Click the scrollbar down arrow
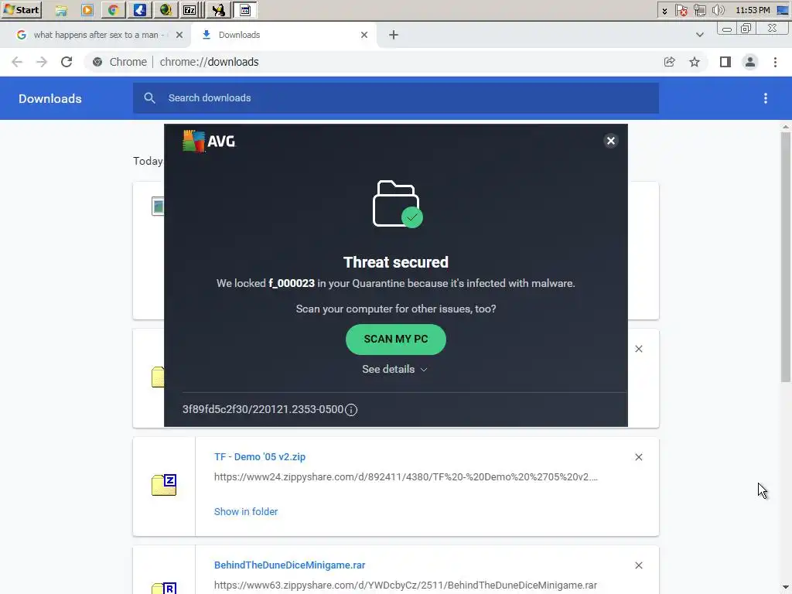The width and height of the screenshot is (792, 594). pyautogui.click(x=786, y=588)
